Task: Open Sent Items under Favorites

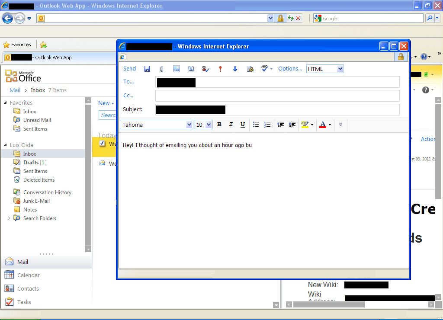Action: click(35, 129)
